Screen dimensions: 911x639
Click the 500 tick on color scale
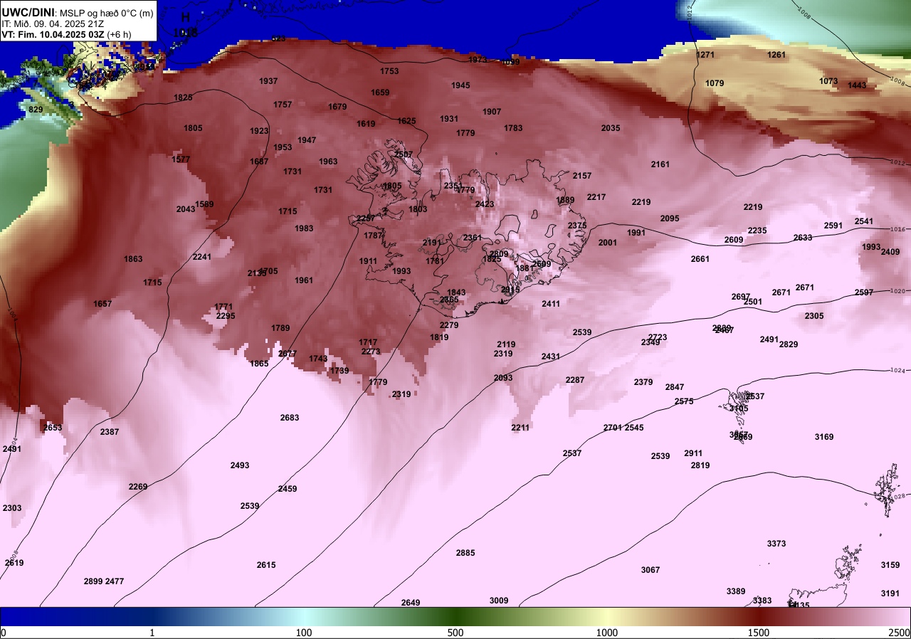point(455,633)
